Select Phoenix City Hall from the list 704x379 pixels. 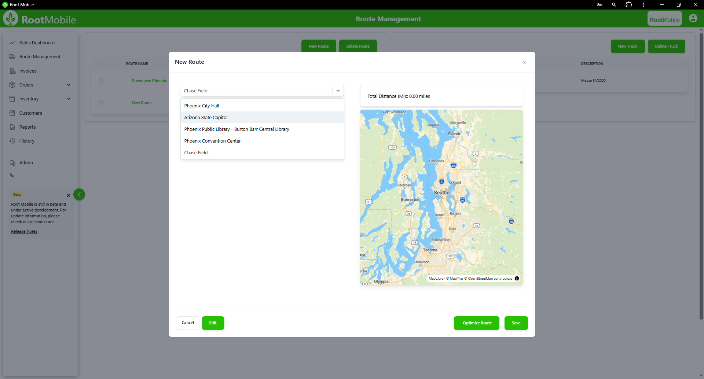point(262,106)
